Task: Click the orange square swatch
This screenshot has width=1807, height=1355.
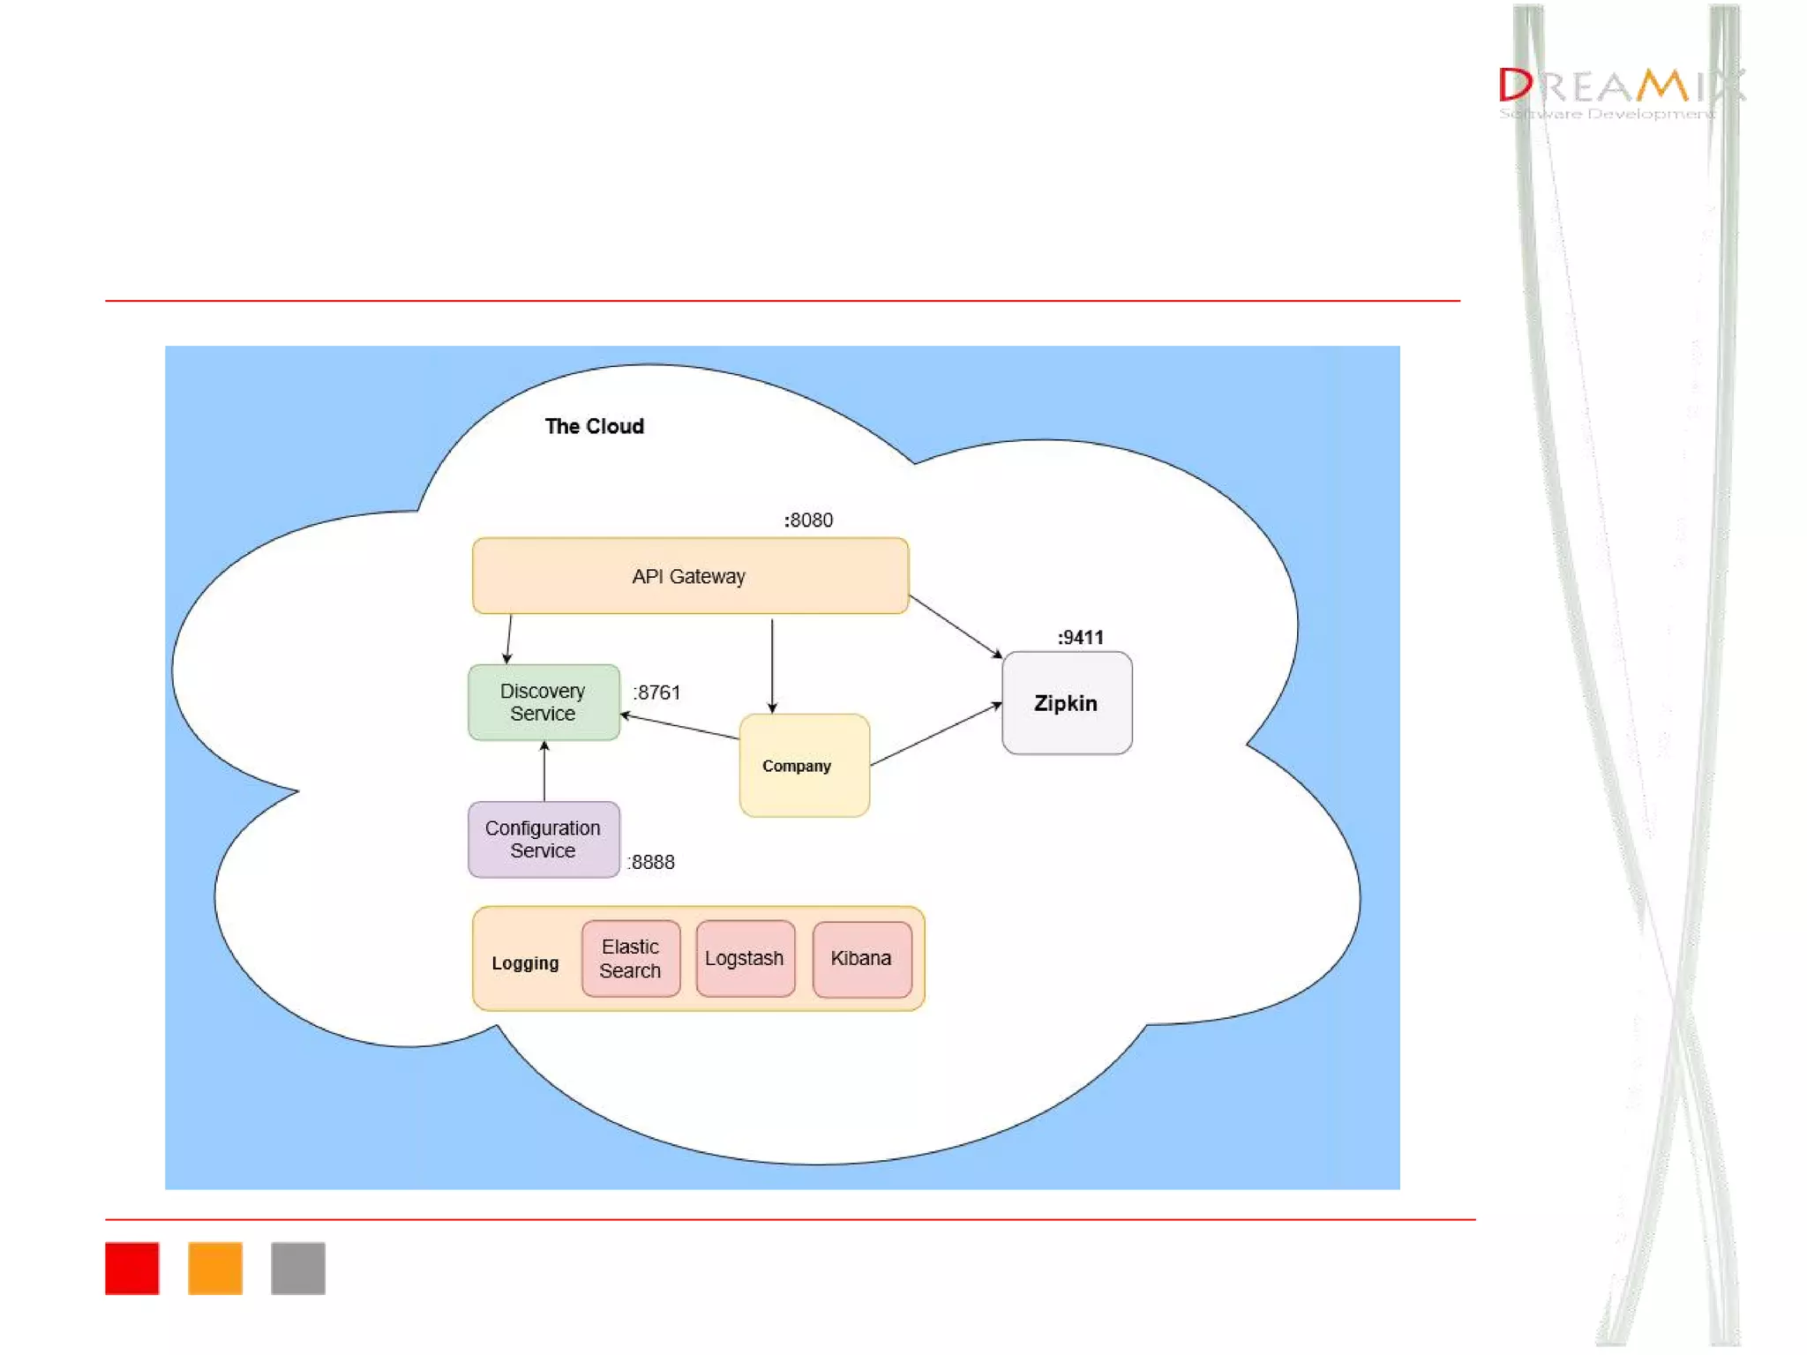Action: tap(215, 1268)
